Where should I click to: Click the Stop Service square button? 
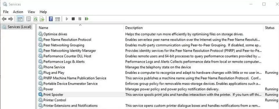(x=73, y=19)
